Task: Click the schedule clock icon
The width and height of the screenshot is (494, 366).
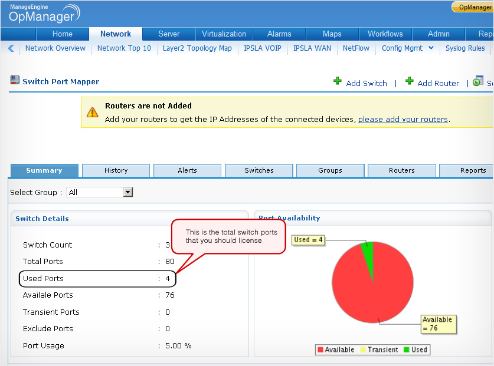Action: click(x=478, y=81)
